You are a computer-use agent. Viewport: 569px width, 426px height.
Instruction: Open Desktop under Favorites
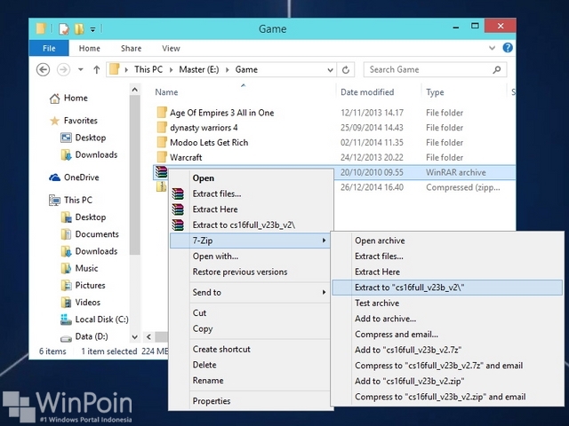[91, 138]
